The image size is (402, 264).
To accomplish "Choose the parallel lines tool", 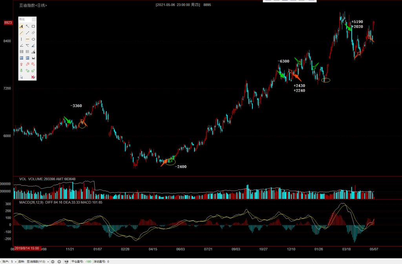I will 33,33.
